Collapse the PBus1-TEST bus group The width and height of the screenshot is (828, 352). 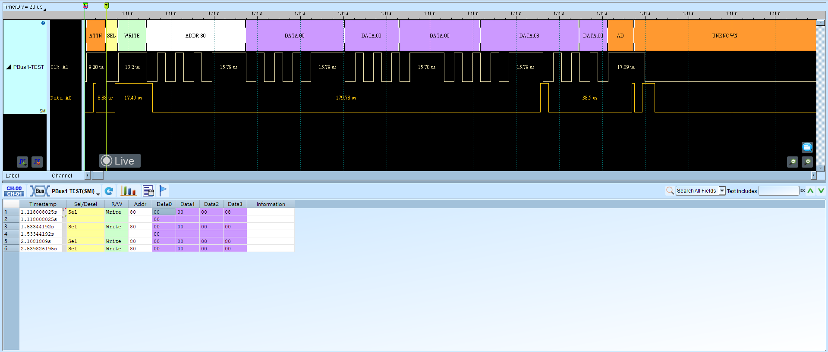pyautogui.click(x=8, y=67)
